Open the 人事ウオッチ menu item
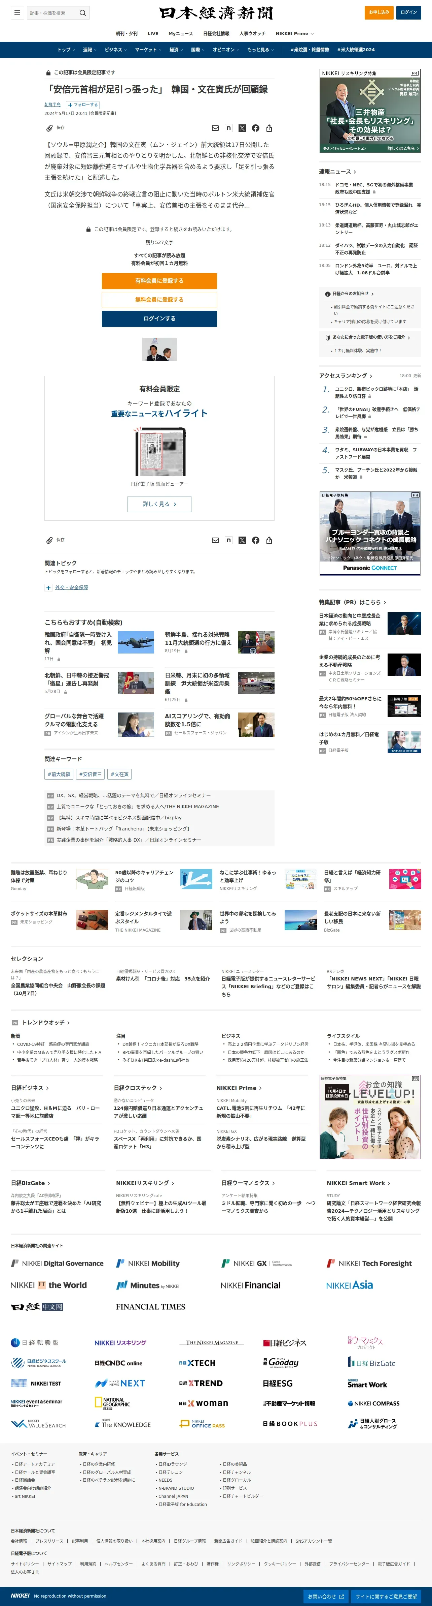432x1606 pixels. pos(252,34)
